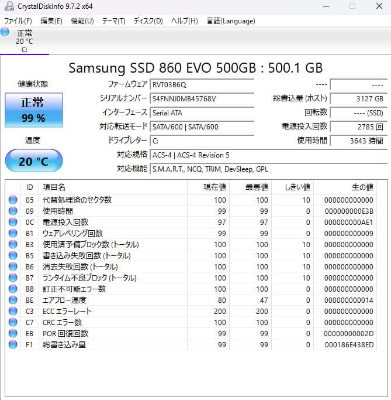The height and width of the screenshot is (400, 391).
Task: Click status icon for ID B3 row
Action: [13, 244]
